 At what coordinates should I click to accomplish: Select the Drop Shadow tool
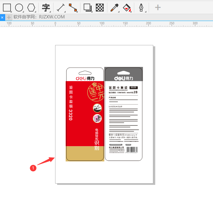pos(87,8)
